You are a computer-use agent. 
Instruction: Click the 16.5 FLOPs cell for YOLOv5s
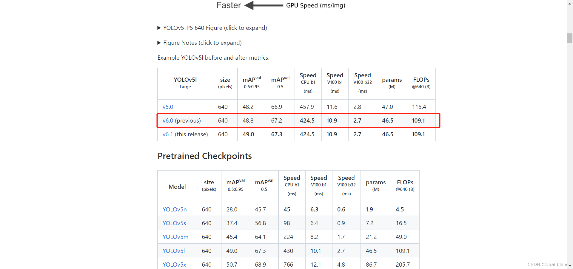pyautogui.click(x=405, y=223)
